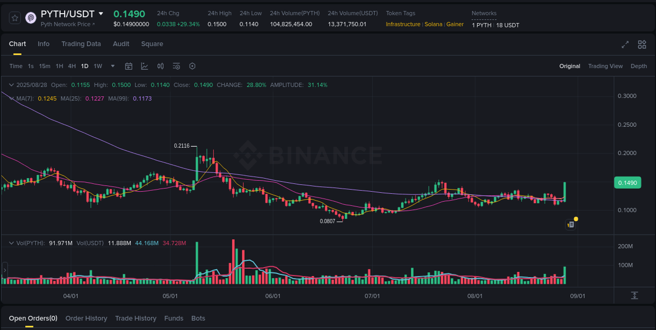Screen dimensions: 656x330
Task: Click the indicator comparison candles icon
Action: coord(161,66)
